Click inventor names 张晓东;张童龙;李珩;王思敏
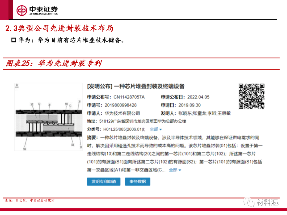The width and height of the screenshot is (287, 215). (205, 113)
